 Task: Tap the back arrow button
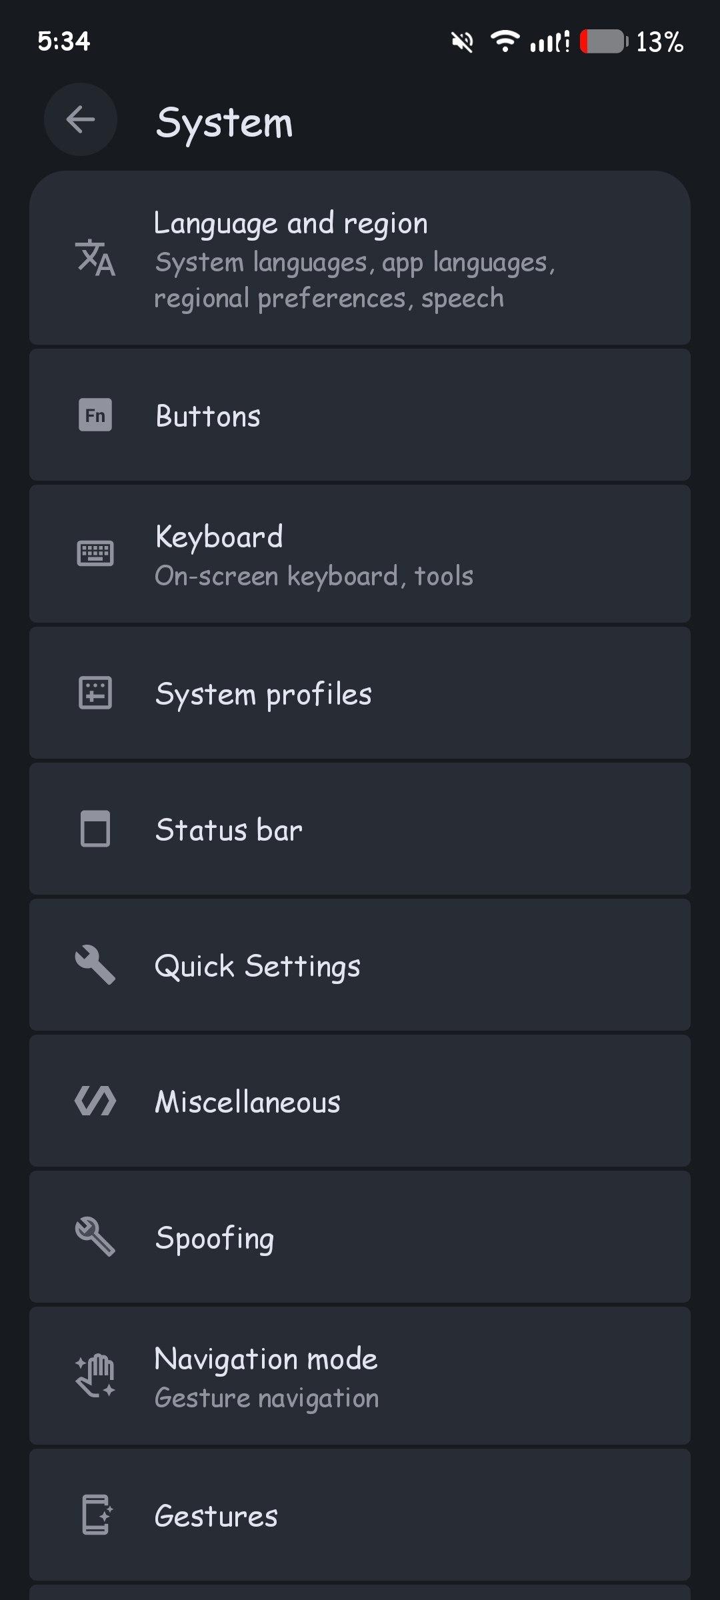tap(81, 120)
